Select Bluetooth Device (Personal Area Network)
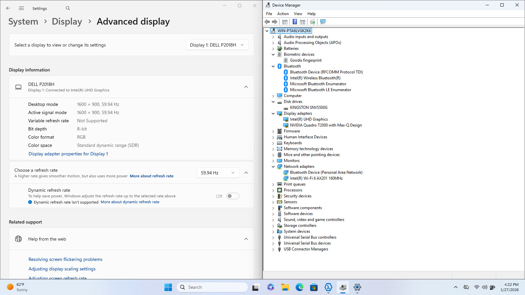Viewport: 525px width, 295px height. [326, 172]
